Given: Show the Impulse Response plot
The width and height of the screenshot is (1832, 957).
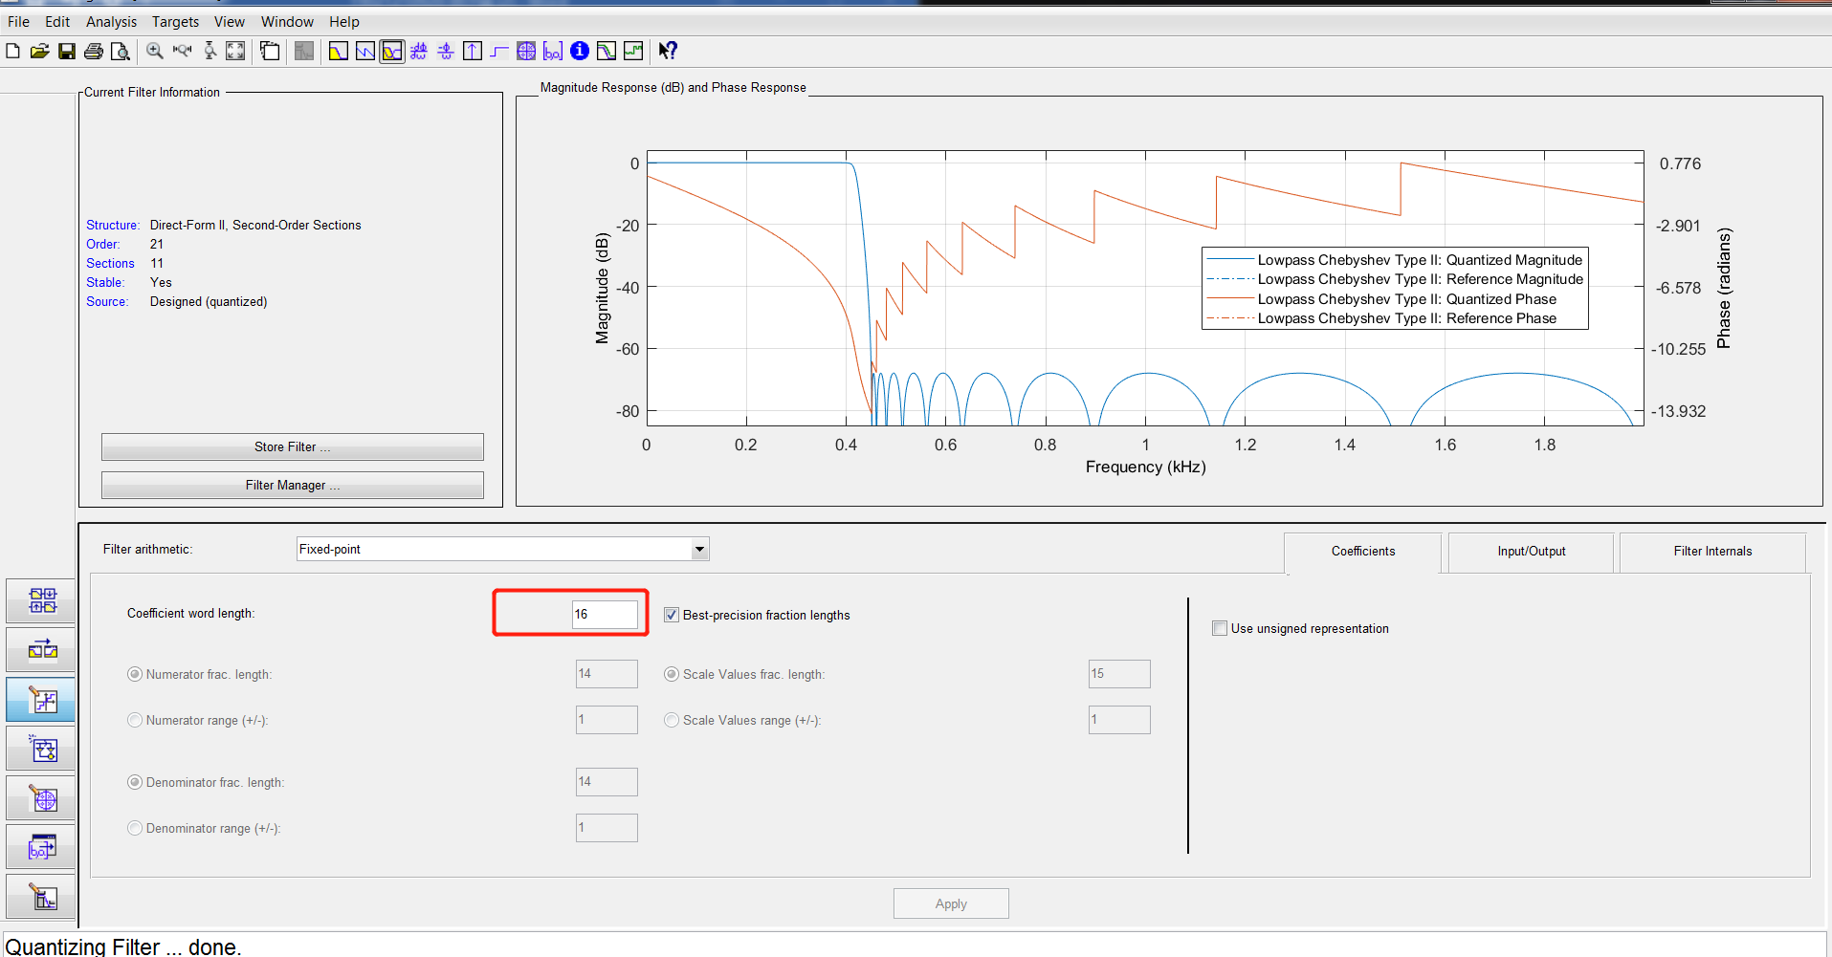Looking at the screenshot, I should (x=473, y=51).
